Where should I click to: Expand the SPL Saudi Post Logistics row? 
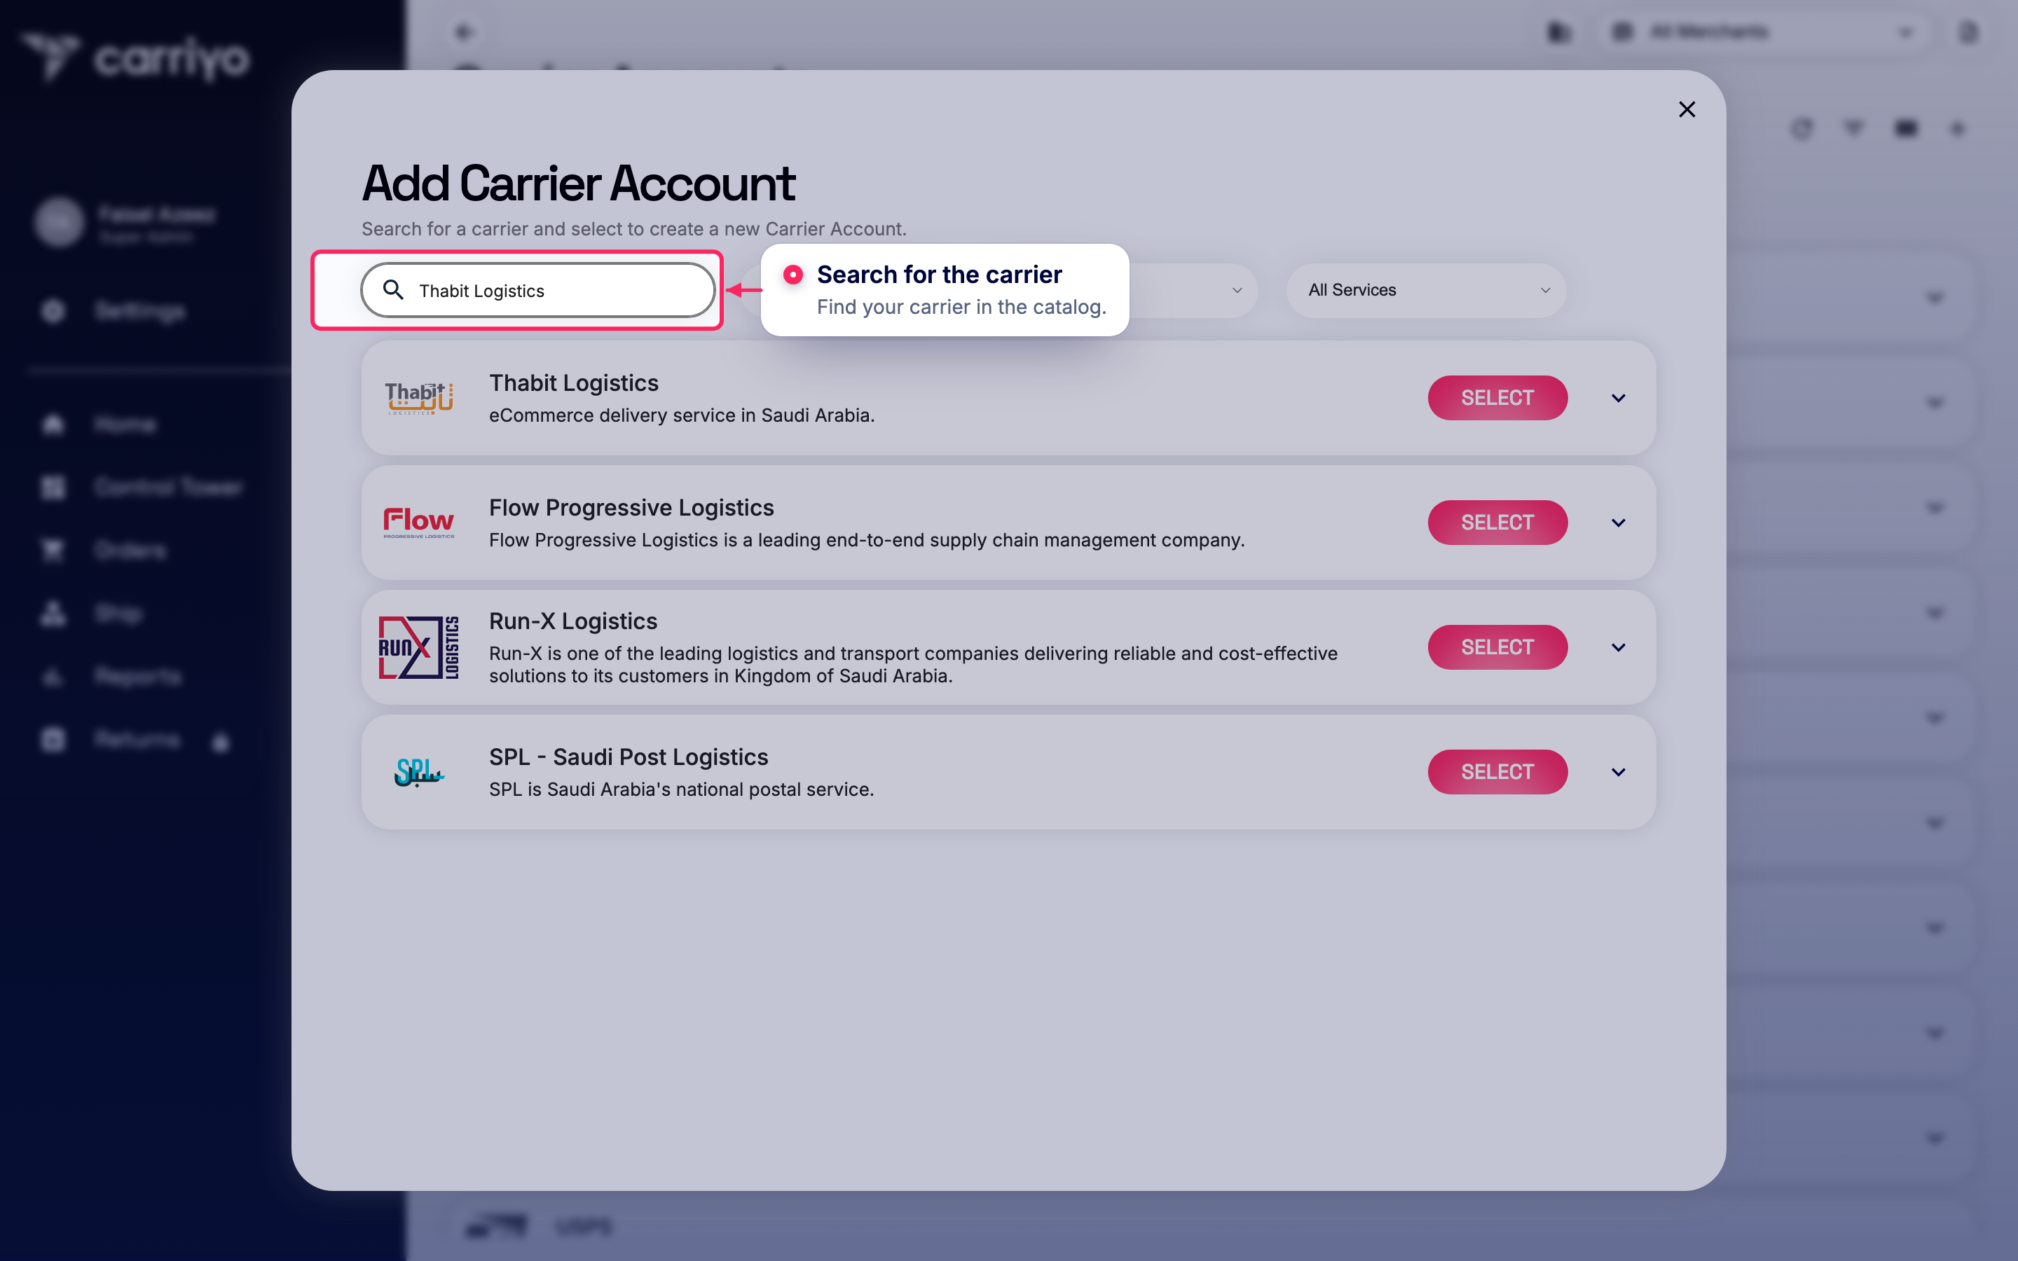(x=1619, y=772)
